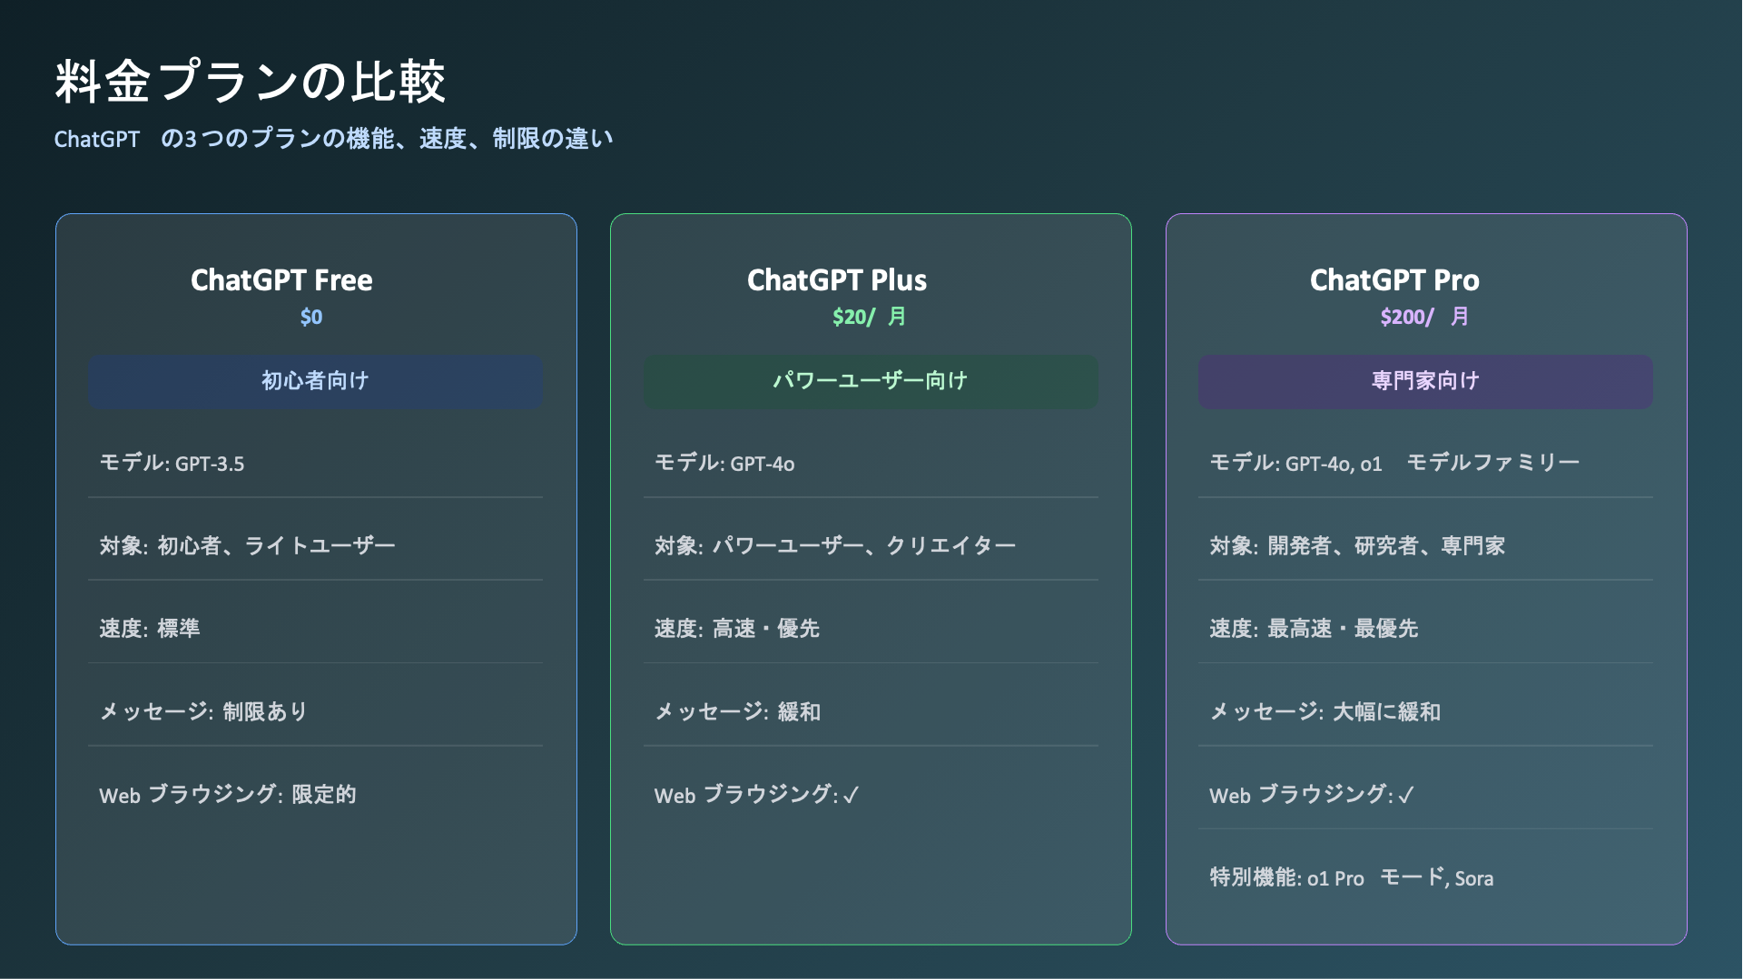Click Web ブラウジング: 限定的 row
The image size is (1743, 979).
tap(315, 794)
